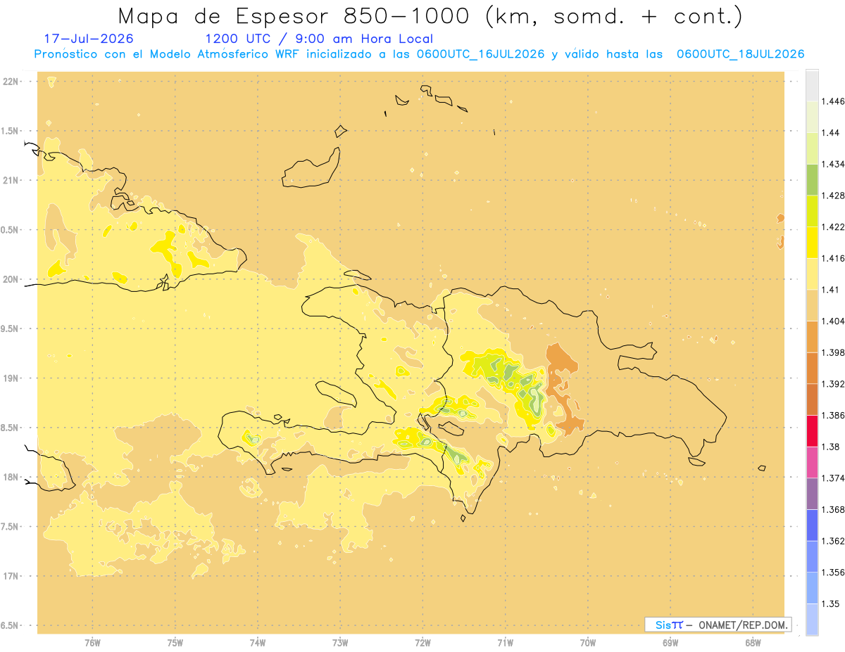
Task: Click the latitude label '22N'
Action: 10,82
